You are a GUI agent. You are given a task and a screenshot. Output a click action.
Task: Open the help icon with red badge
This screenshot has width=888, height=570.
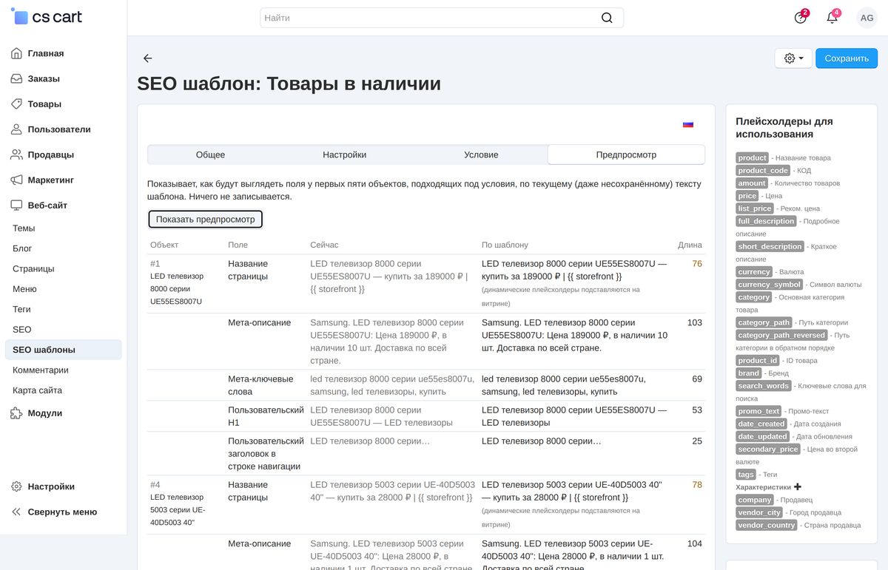tap(800, 18)
